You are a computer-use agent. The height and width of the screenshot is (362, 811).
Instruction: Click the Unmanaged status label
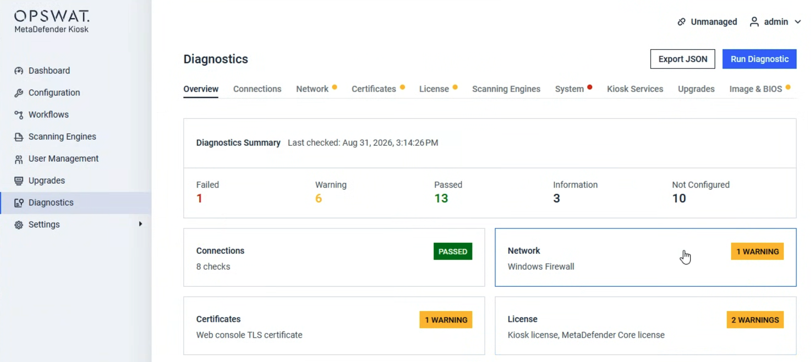[714, 22]
